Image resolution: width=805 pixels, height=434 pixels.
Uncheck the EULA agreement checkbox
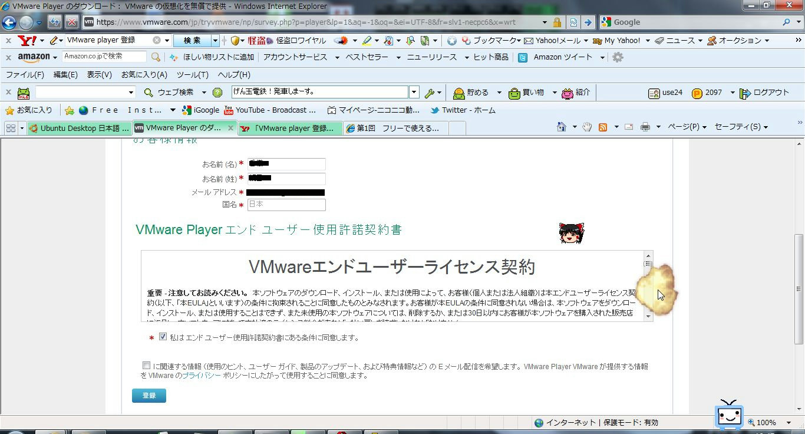pyautogui.click(x=163, y=337)
